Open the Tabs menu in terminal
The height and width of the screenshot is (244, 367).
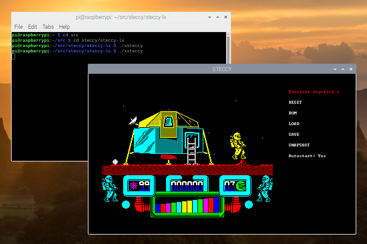pos(48,27)
